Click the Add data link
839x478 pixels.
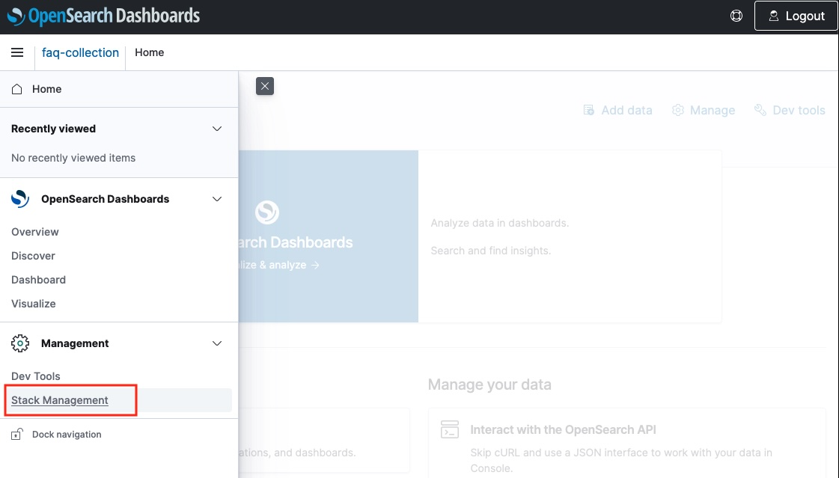[626, 110]
